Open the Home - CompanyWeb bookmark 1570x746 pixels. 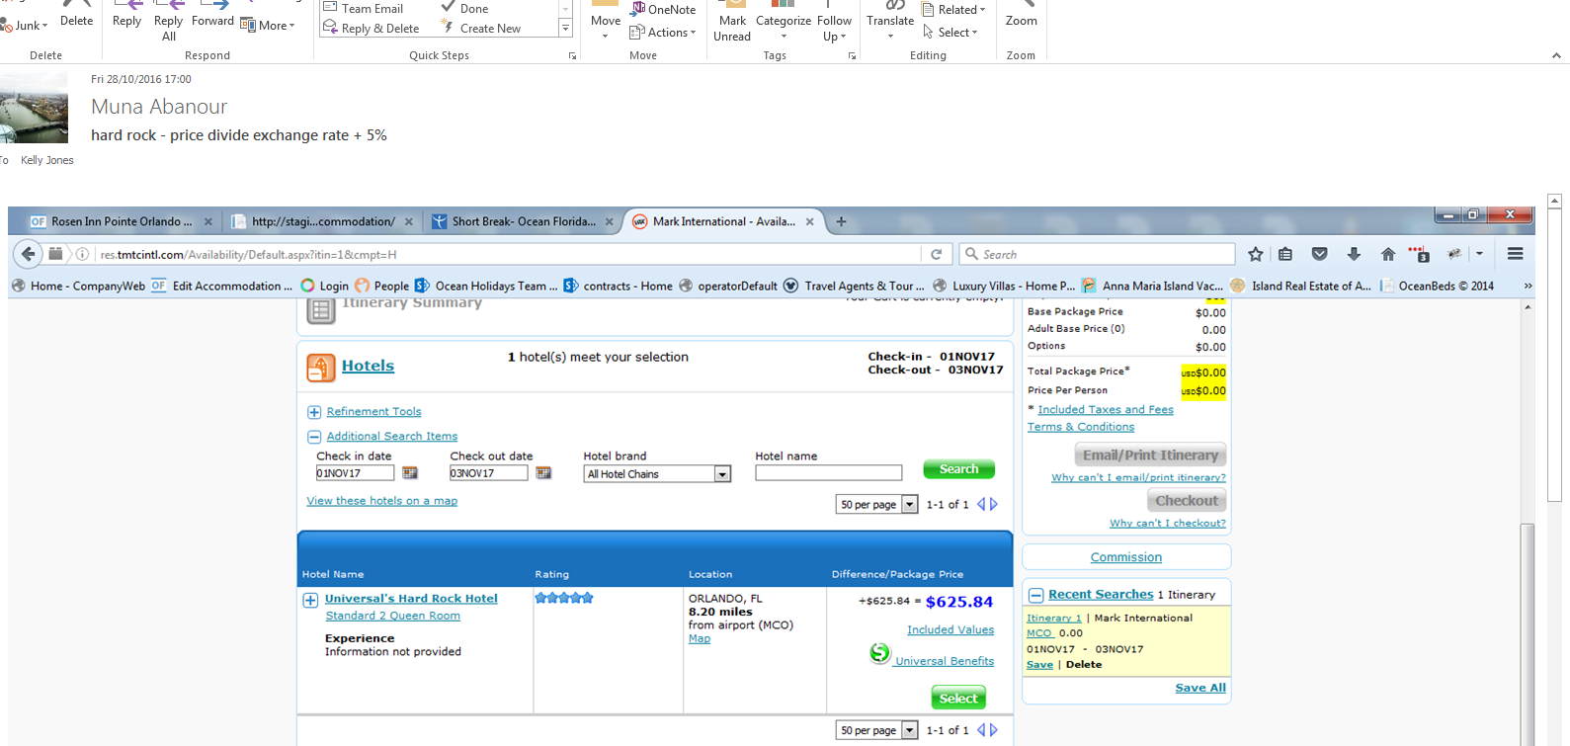pyautogui.click(x=78, y=286)
